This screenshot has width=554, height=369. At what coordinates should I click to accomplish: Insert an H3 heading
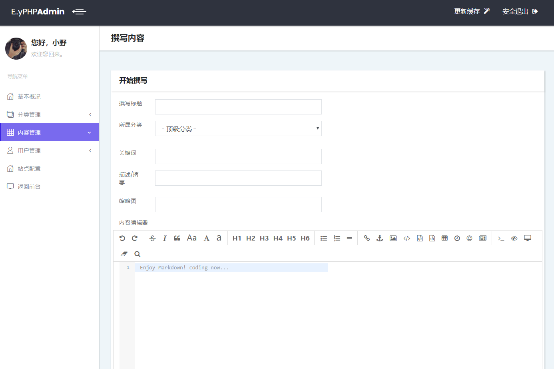(264, 238)
